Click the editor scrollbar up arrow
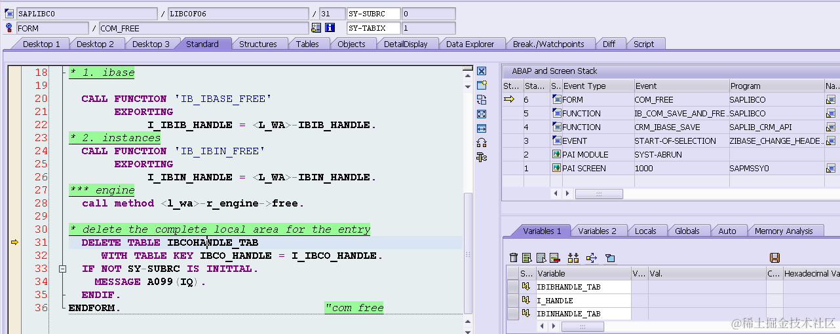The image size is (840, 334). 468,77
